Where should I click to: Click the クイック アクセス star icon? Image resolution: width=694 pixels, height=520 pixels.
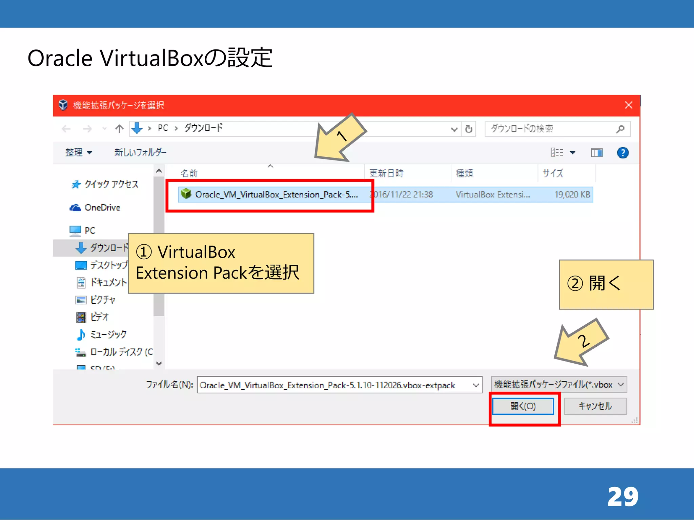pos(76,184)
